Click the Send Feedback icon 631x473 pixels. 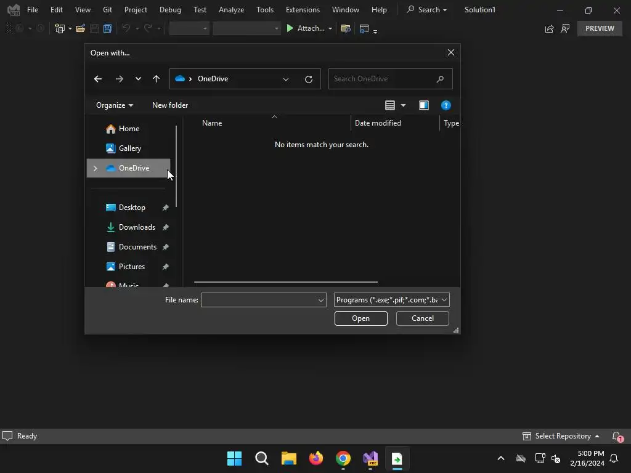pos(565,28)
